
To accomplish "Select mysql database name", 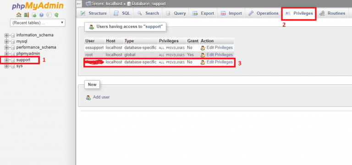I will pos(22,41).
